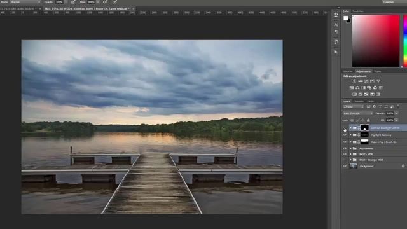This screenshot has width=407, height=229.
Task: Open the collapsed Actions panel play icon
Action: pos(336,52)
